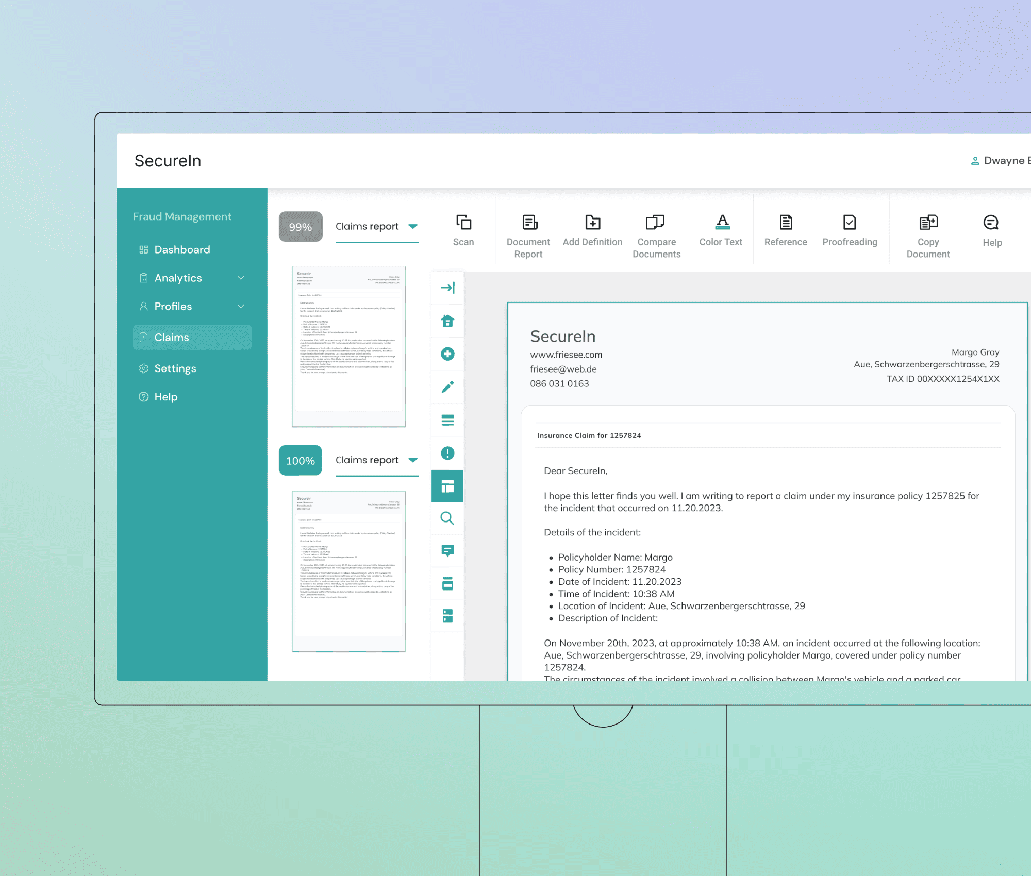Select the pencil edit tool
Viewport: 1031px width, 876px height.
point(447,387)
